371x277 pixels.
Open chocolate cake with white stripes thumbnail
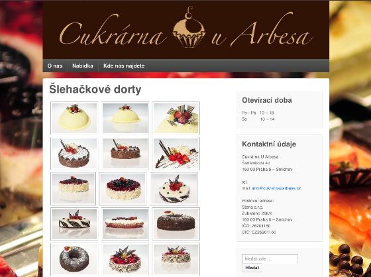74,153
